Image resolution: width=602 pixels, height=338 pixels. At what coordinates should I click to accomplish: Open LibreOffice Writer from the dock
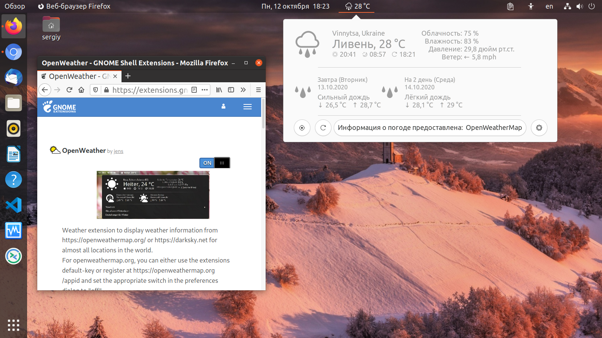pyautogui.click(x=14, y=154)
